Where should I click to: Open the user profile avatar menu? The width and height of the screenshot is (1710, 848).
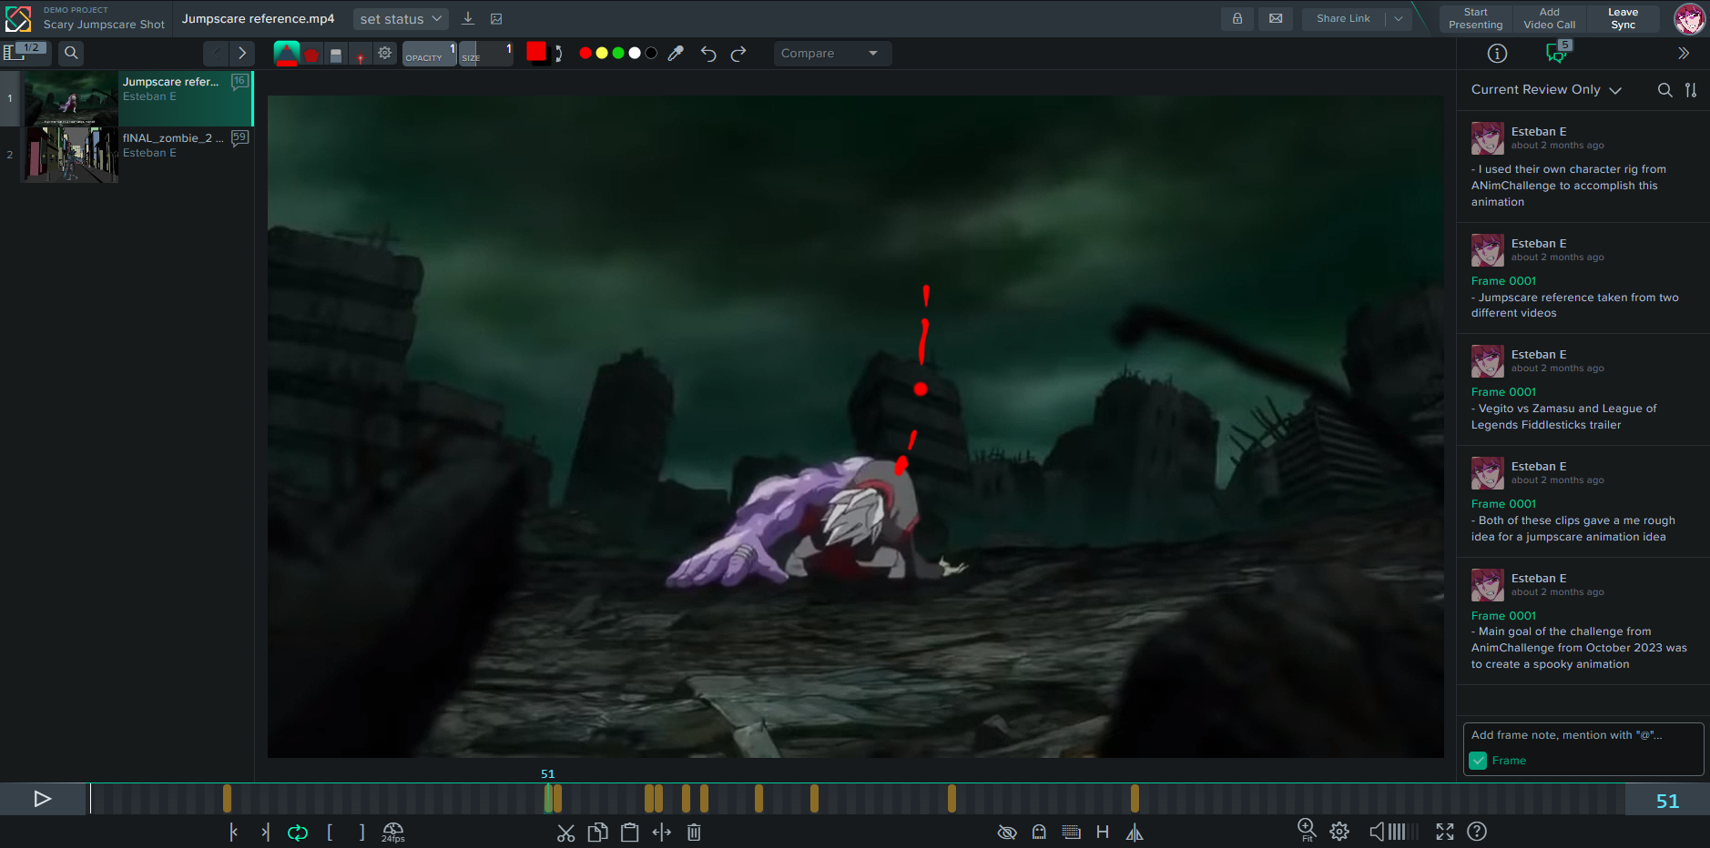[x=1689, y=18]
